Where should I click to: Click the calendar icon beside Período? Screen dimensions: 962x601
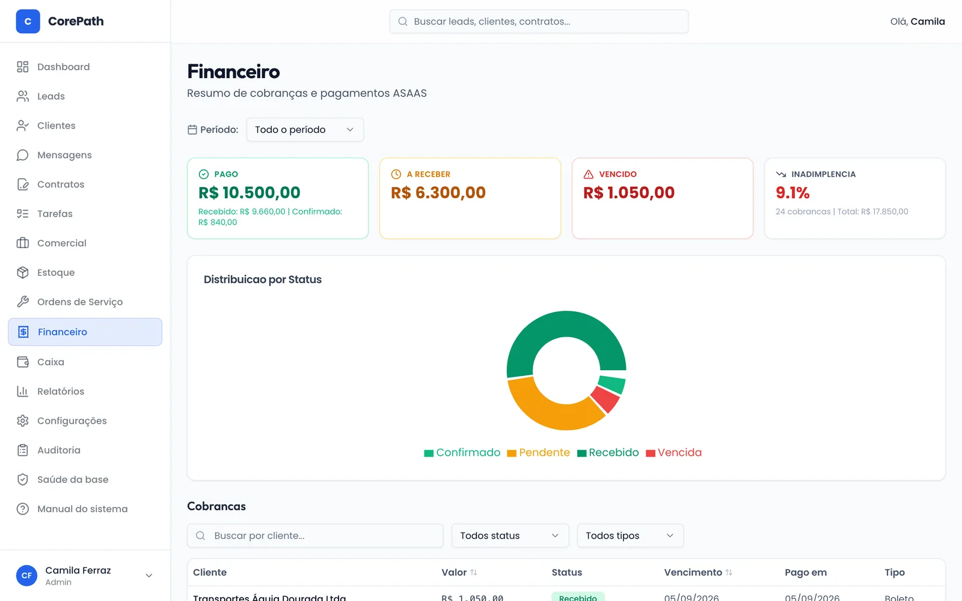[x=192, y=130]
